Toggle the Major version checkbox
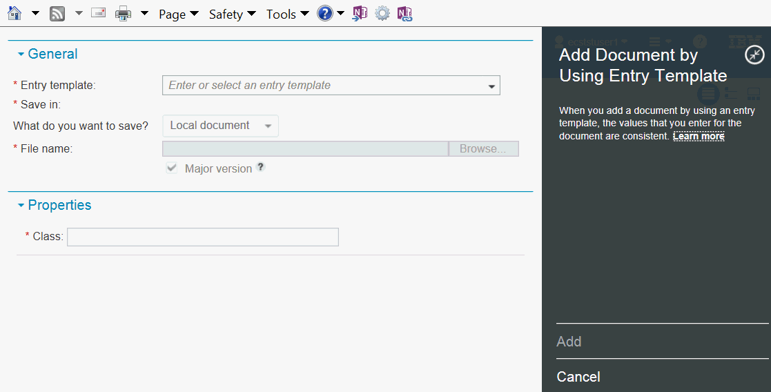This screenshot has width=771, height=392. (x=172, y=168)
